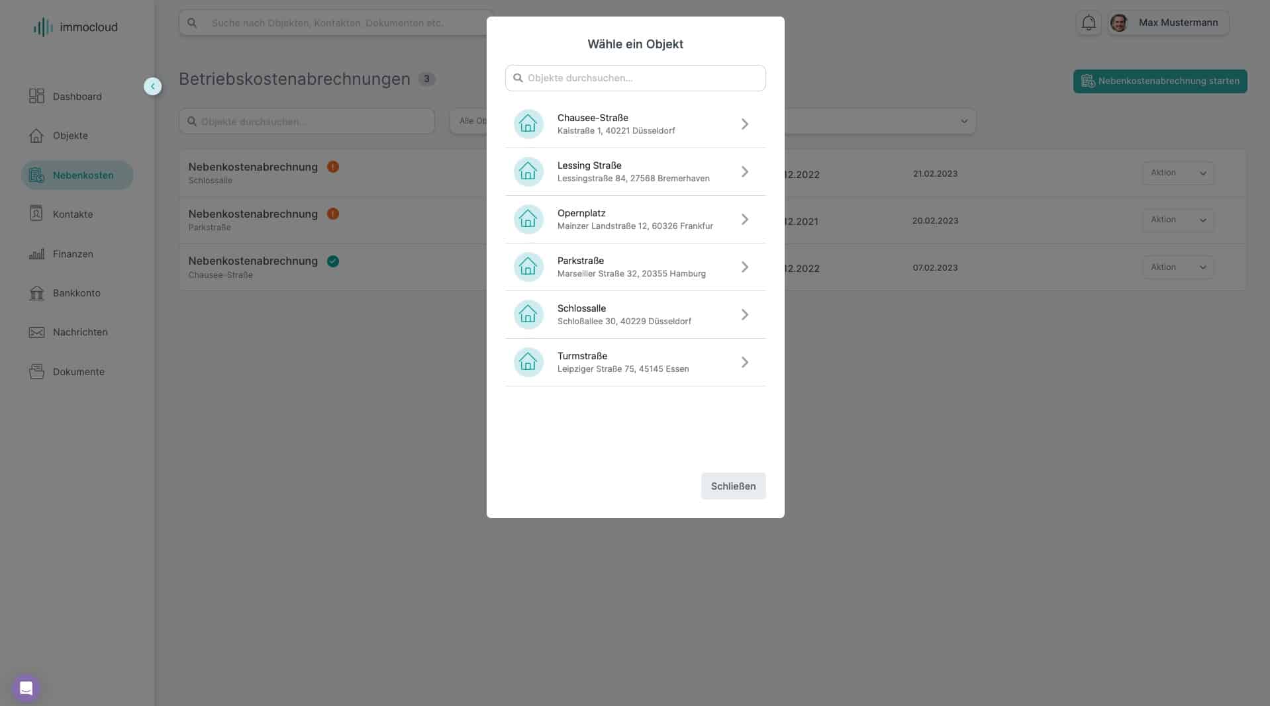
Task: Click the house icon for Parkstraße
Action: coord(528,267)
